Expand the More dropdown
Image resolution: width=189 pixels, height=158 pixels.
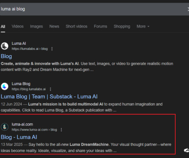point(143,26)
